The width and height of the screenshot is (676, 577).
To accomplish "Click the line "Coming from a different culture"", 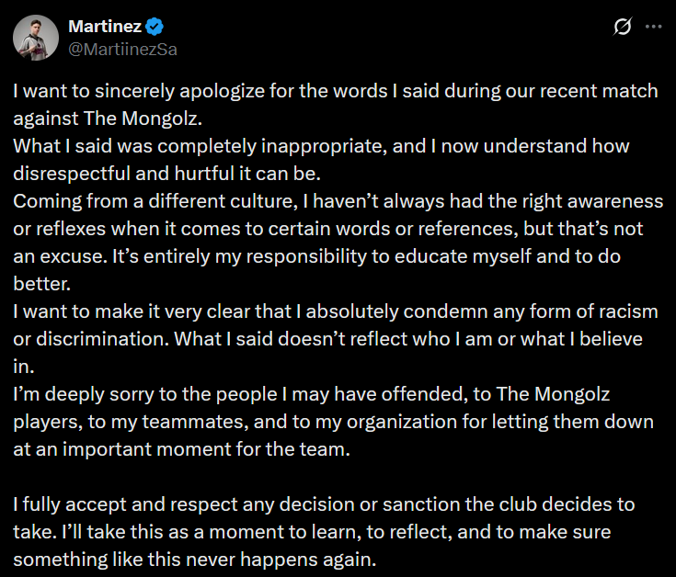I will pos(338,201).
